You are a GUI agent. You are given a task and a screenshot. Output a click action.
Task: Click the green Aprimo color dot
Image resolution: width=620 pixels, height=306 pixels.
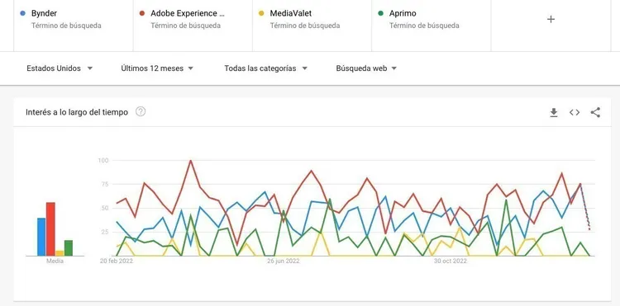(380, 13)
